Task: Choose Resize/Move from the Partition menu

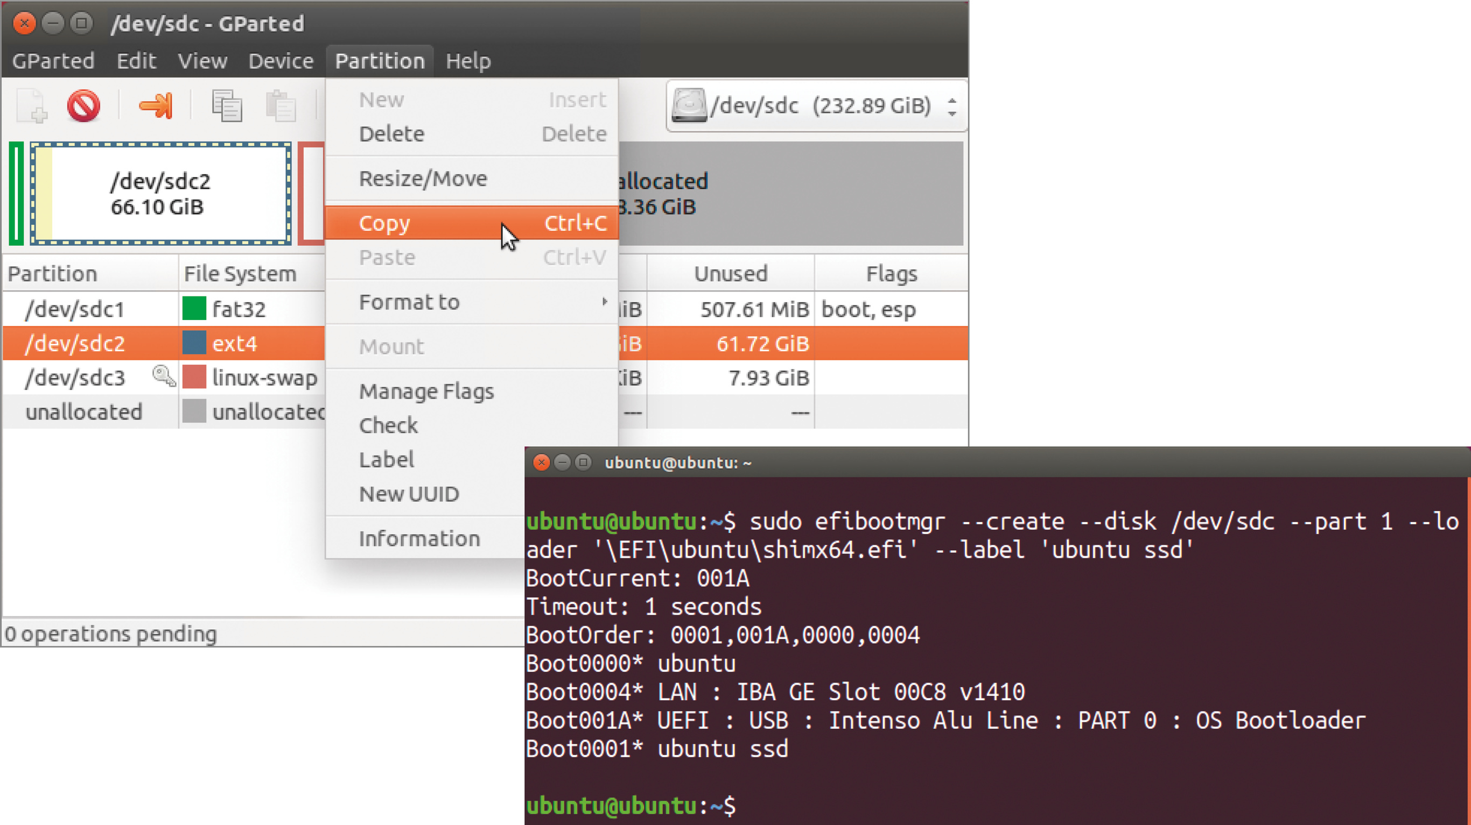Action: click(423, 179)
